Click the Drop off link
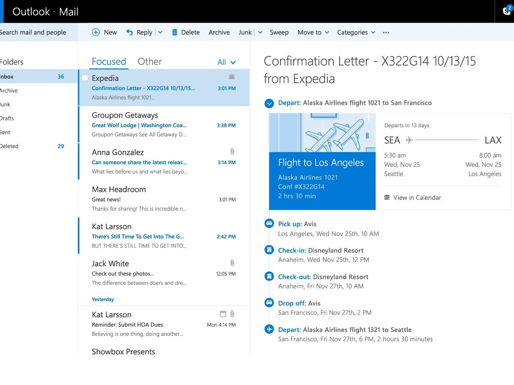The height and width of the screenshot is (385, 514). [x=292, y=303]
